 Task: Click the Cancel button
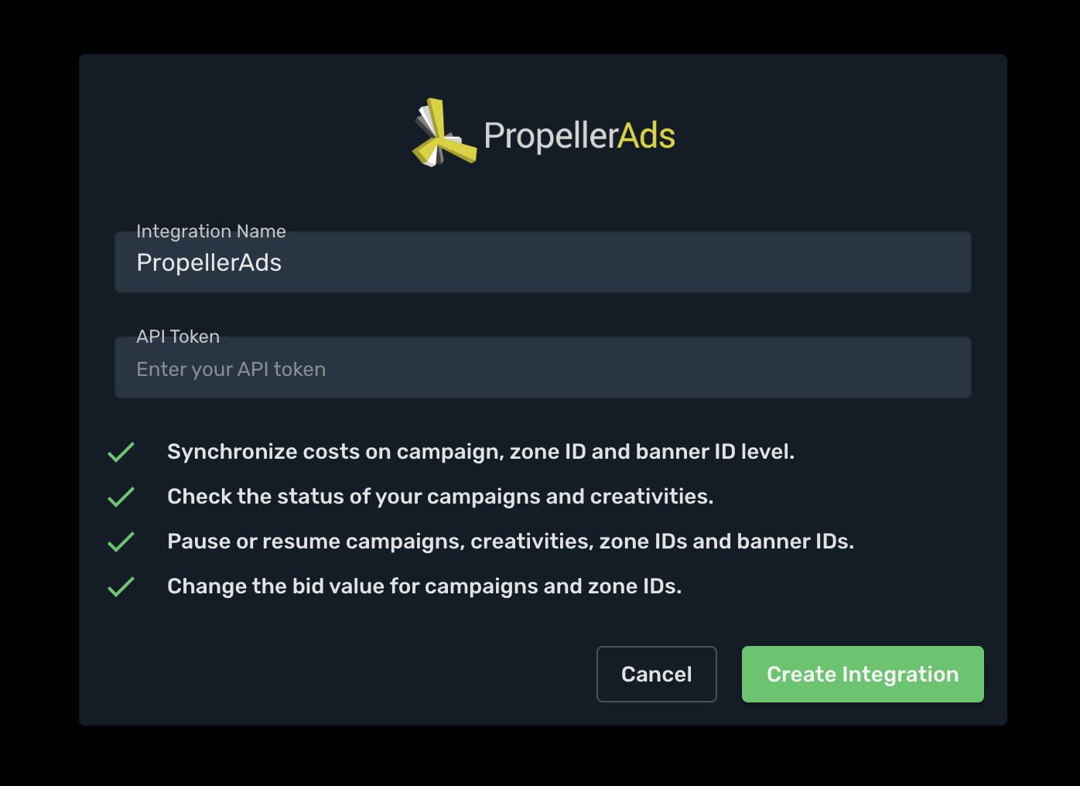click(x=657, y=674)
